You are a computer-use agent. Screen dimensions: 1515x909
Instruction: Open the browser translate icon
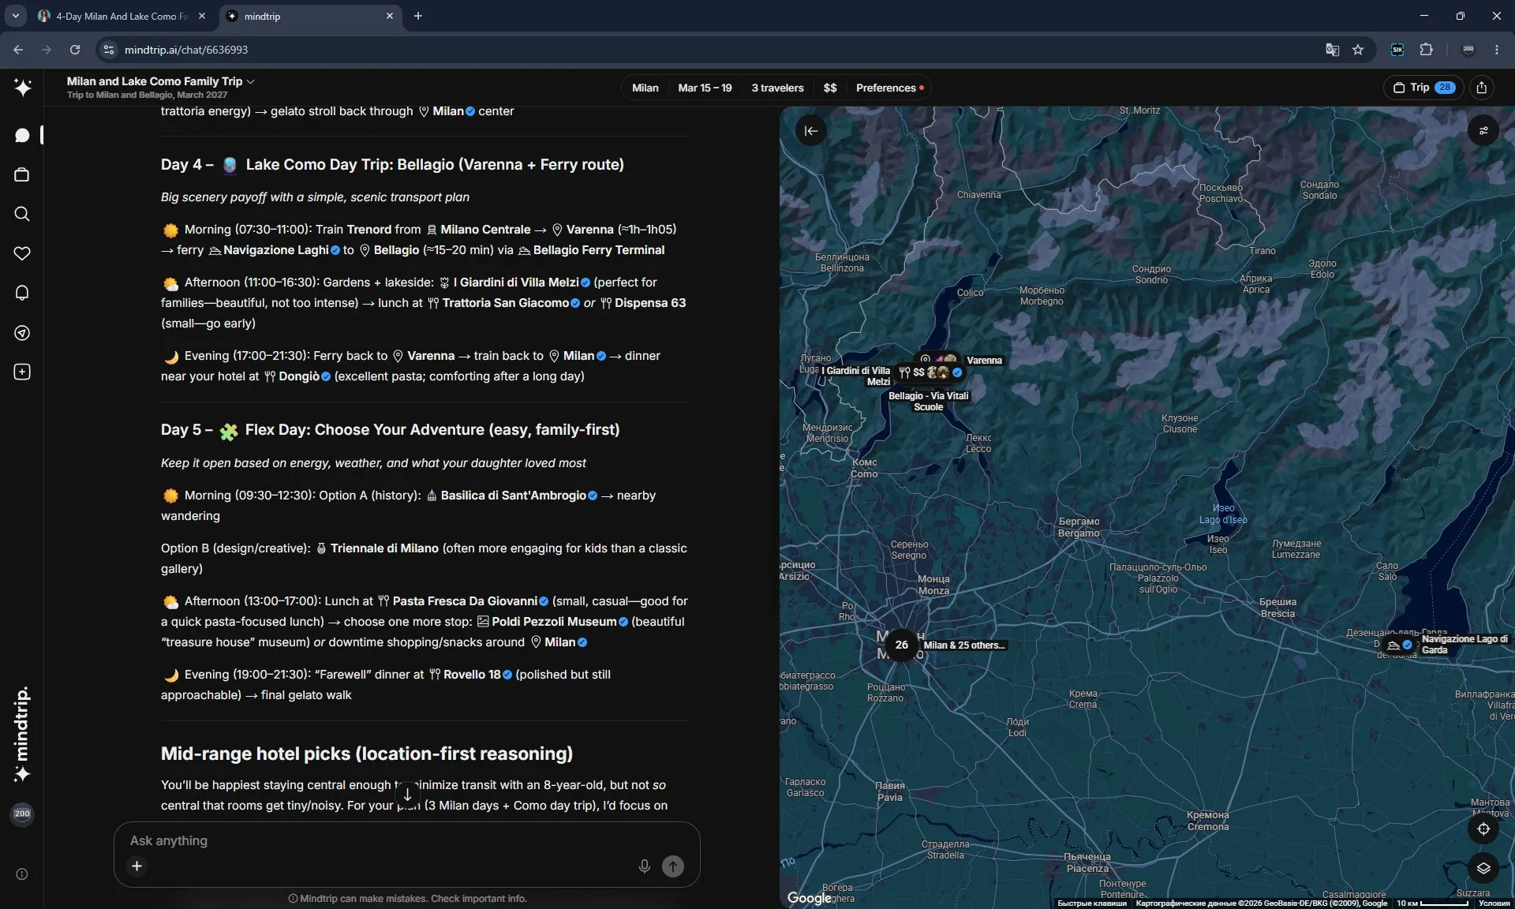click(1332, 50)
